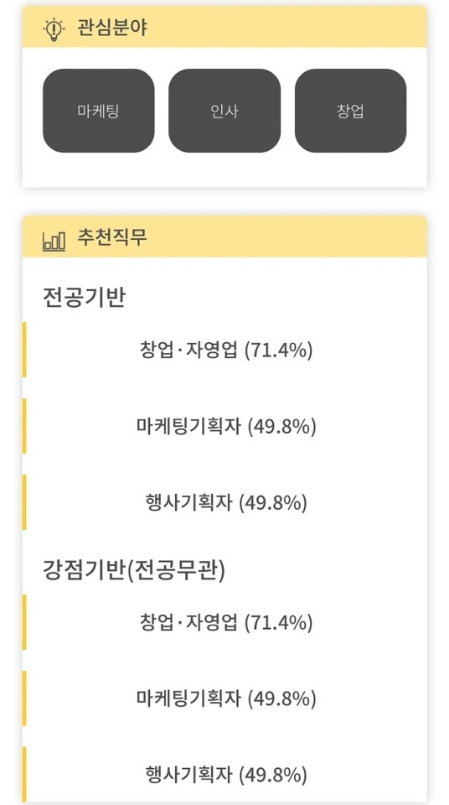Viewport: 449px width, 805px height.
Task: Open 행사기획자 (49.8%) under 전공기반
Action: coord(226,502)
